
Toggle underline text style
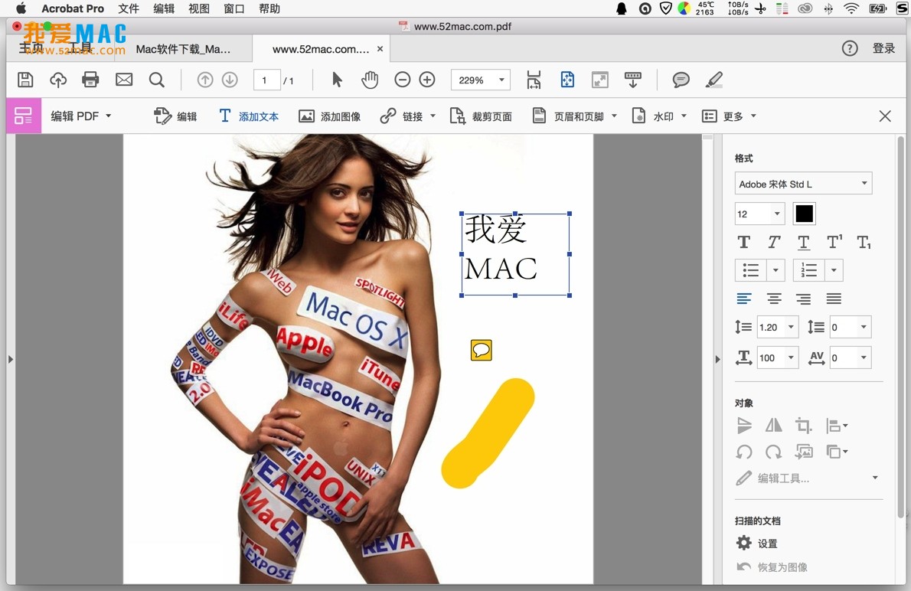pos(804,243)
